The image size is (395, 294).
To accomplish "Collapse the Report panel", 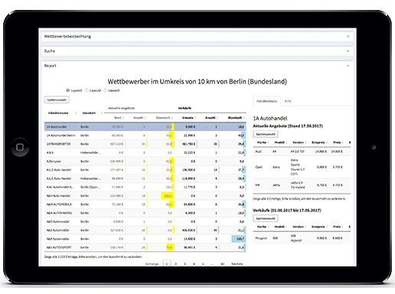I will (348, 66).
